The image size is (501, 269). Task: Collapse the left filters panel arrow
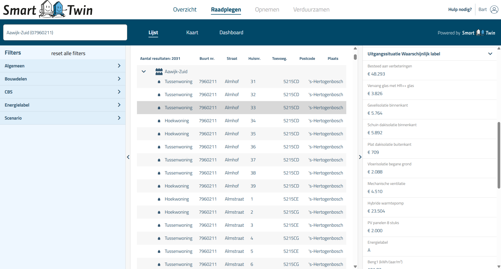tap(128, 157)
